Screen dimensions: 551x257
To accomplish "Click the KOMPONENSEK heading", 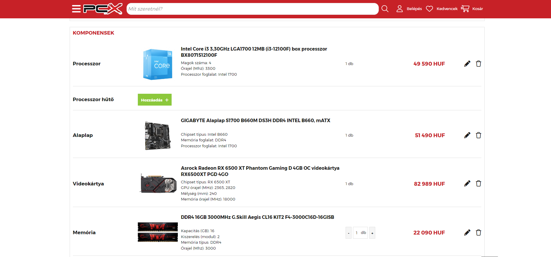I will [x=93, y=33].
